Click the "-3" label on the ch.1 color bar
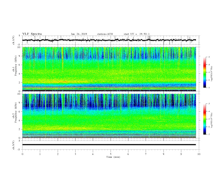The width and height of the screenshot is (224, 173). pyautogui.click(x=208, y=57)
